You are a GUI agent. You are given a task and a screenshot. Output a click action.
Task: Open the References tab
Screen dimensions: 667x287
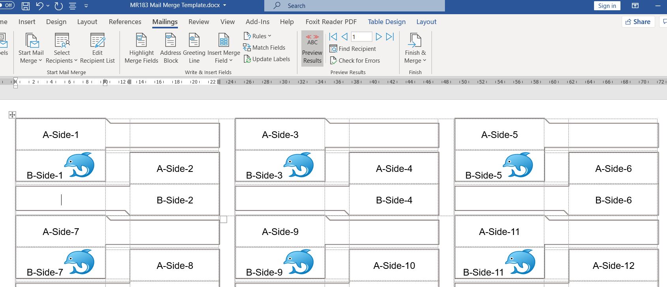(125, 22)
